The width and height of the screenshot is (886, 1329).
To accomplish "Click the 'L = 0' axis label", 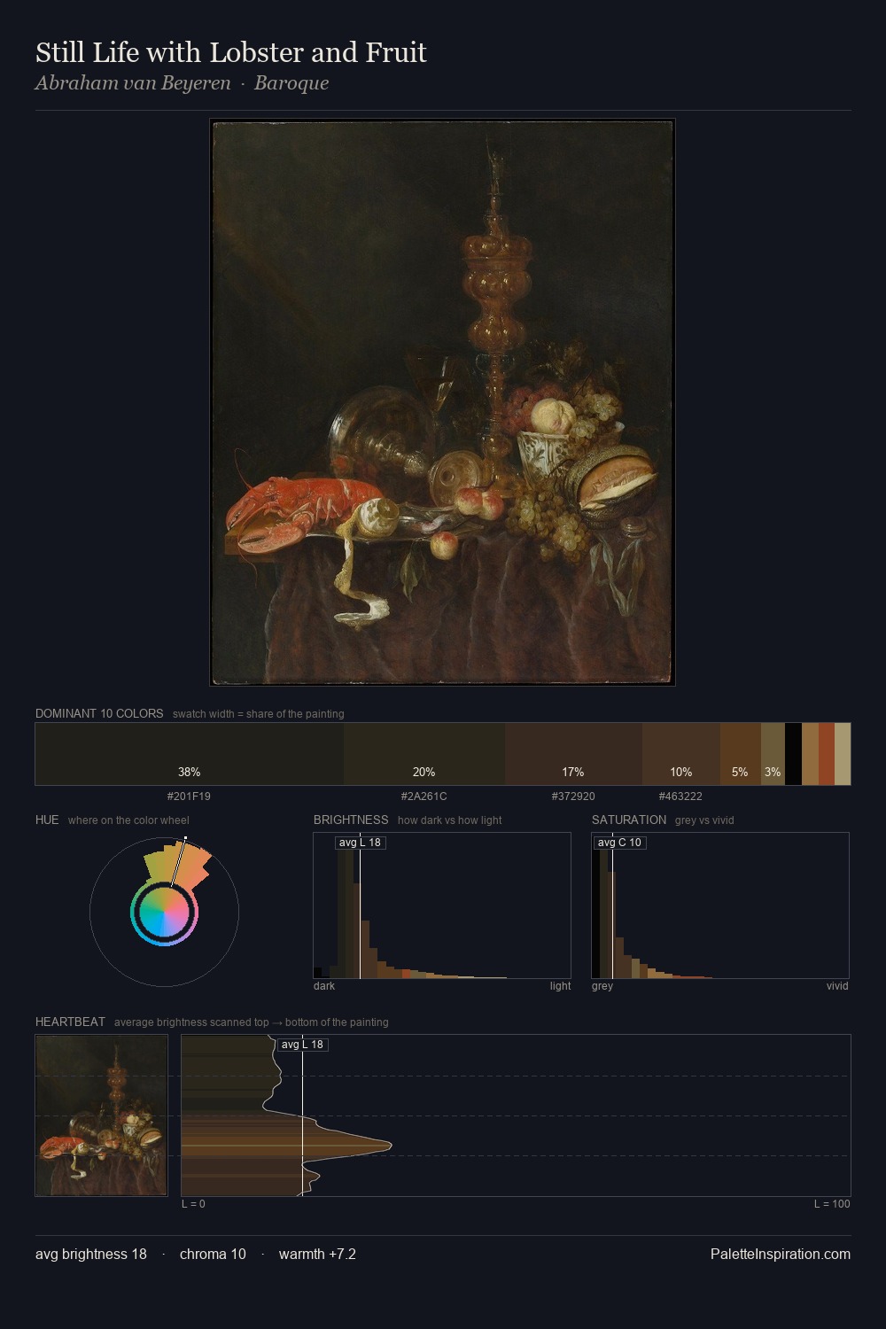I will [x=193, y=1204].
